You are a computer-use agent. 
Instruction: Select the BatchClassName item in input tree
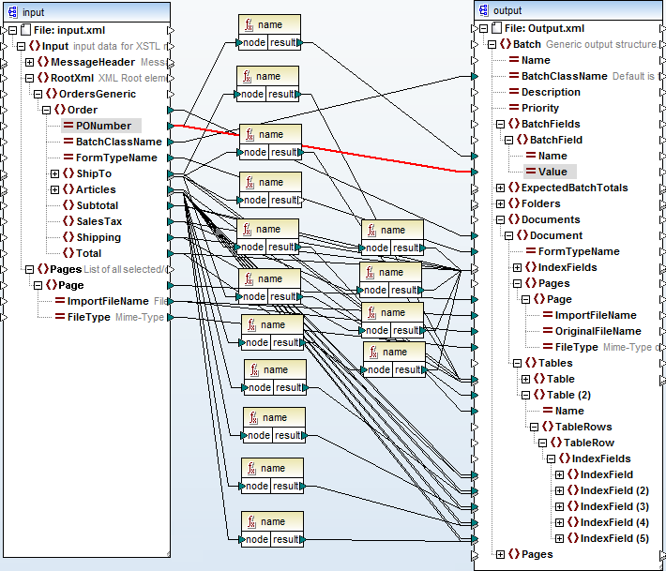pyautogui.click(x=118, y=142)
